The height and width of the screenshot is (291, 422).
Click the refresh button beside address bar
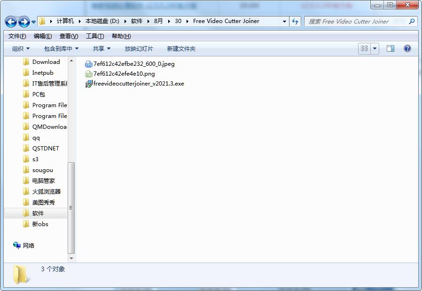pyautogui.click(x=295, y=21)
